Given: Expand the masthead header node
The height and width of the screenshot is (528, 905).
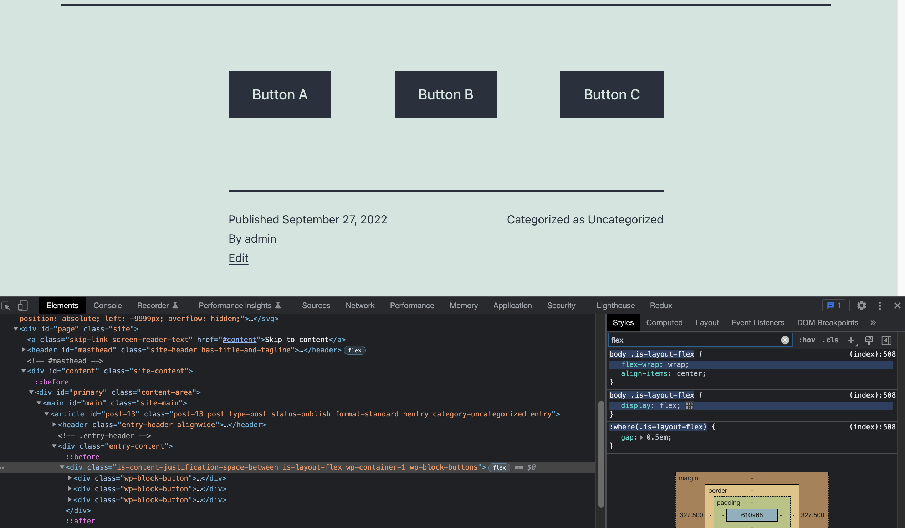Looking at the screenshot, I should click(23, 350).
